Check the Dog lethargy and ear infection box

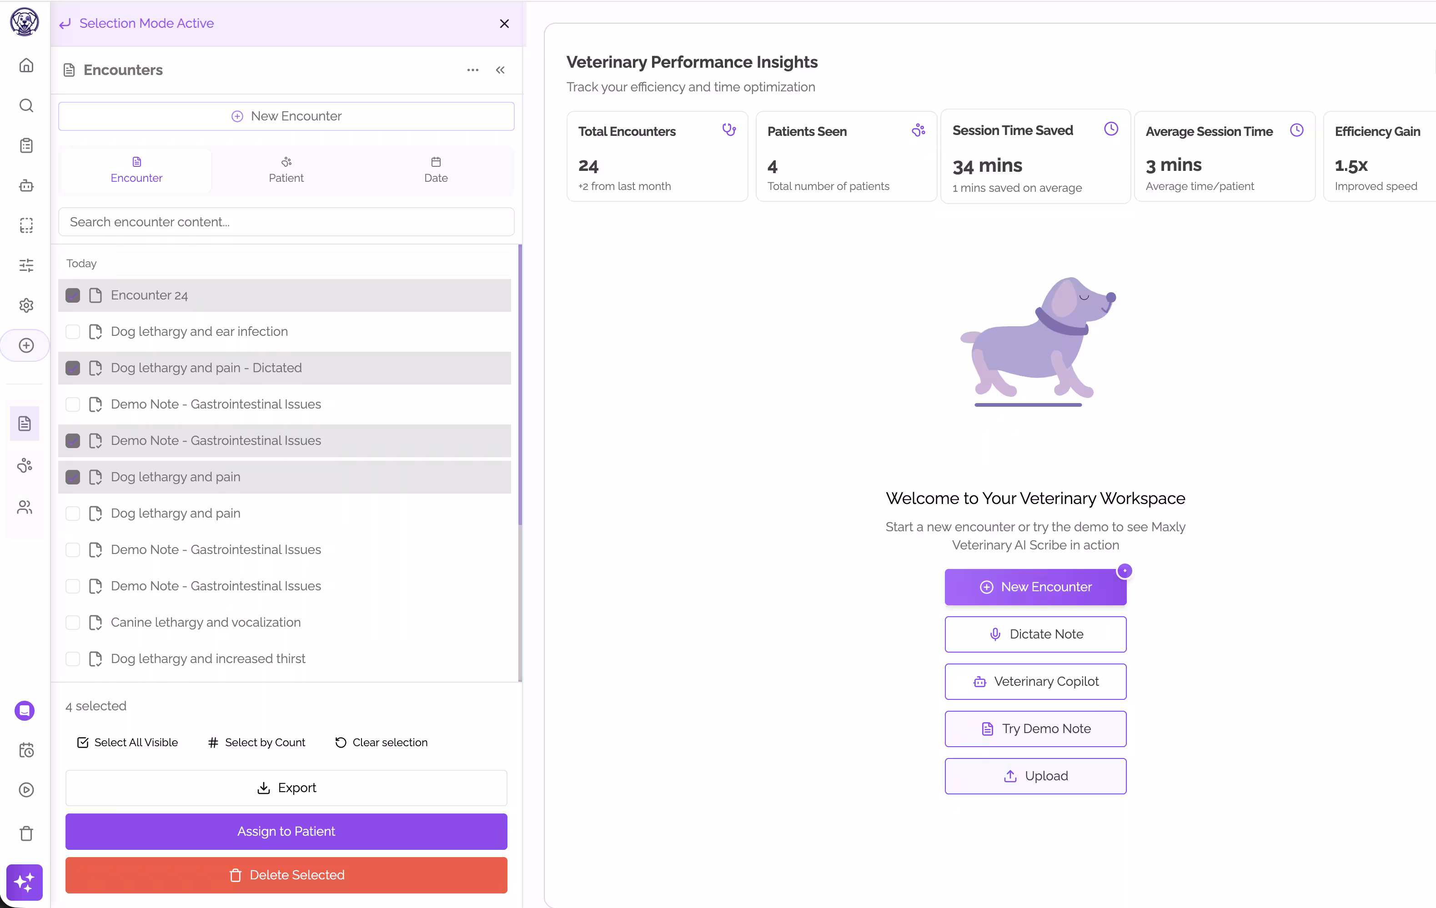[73, 331]
